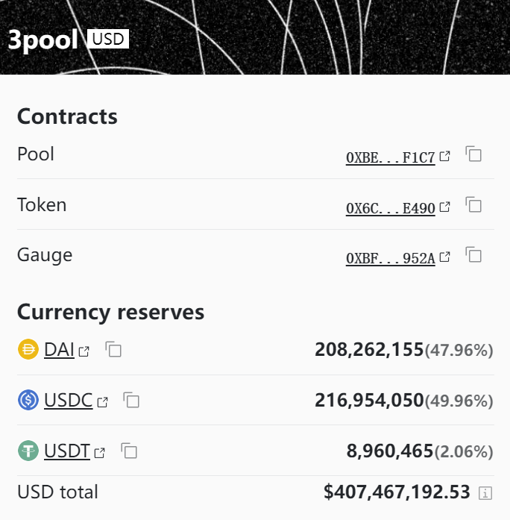510x520 pixels.
Task: Copy the DAI token address
Action: 113,349
